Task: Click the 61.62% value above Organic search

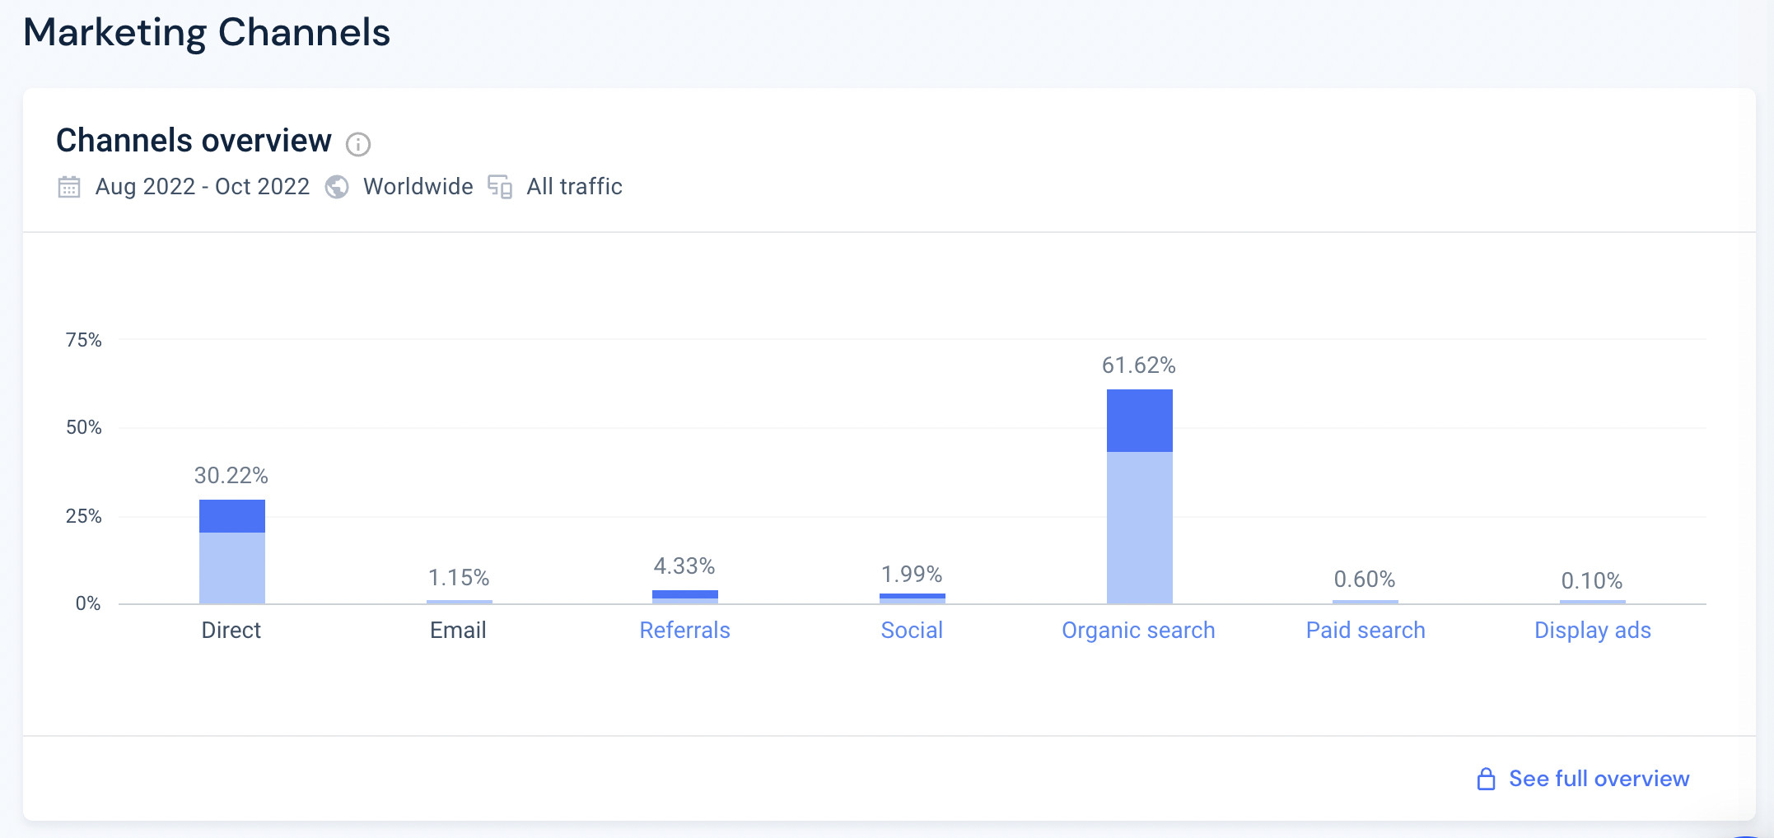Action: click(1138, 365)
